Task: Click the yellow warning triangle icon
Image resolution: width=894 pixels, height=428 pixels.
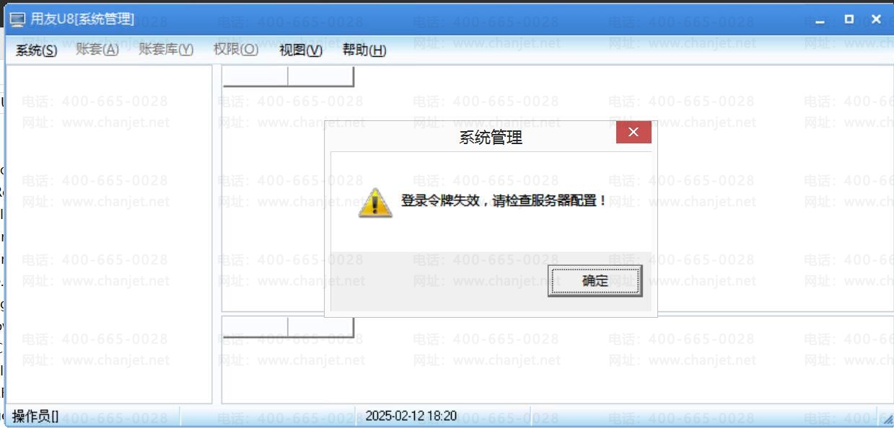Action: pyautogui.click(x=375, y=202)
